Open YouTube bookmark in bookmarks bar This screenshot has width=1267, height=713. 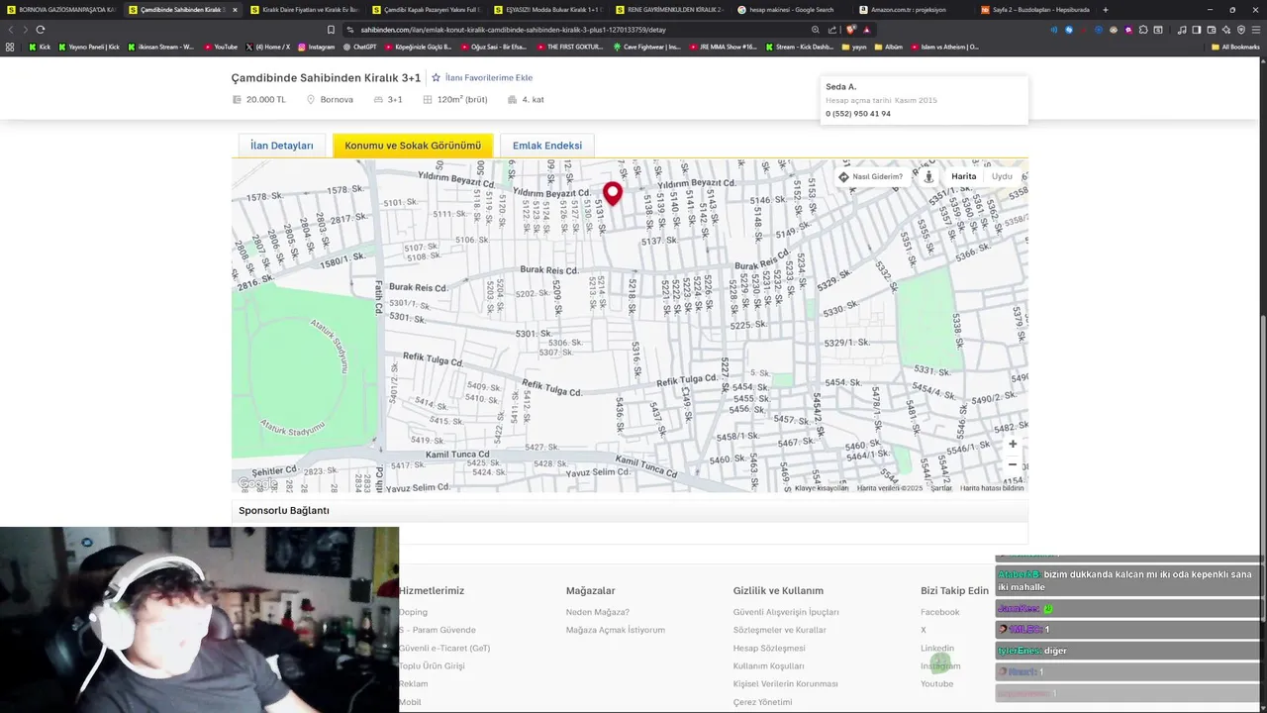click(x=221, y=47)
